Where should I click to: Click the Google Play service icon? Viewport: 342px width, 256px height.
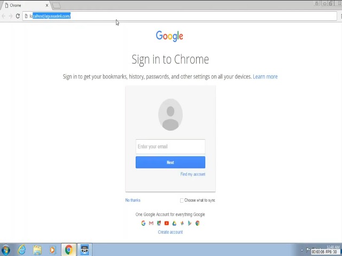pos(190,223)
